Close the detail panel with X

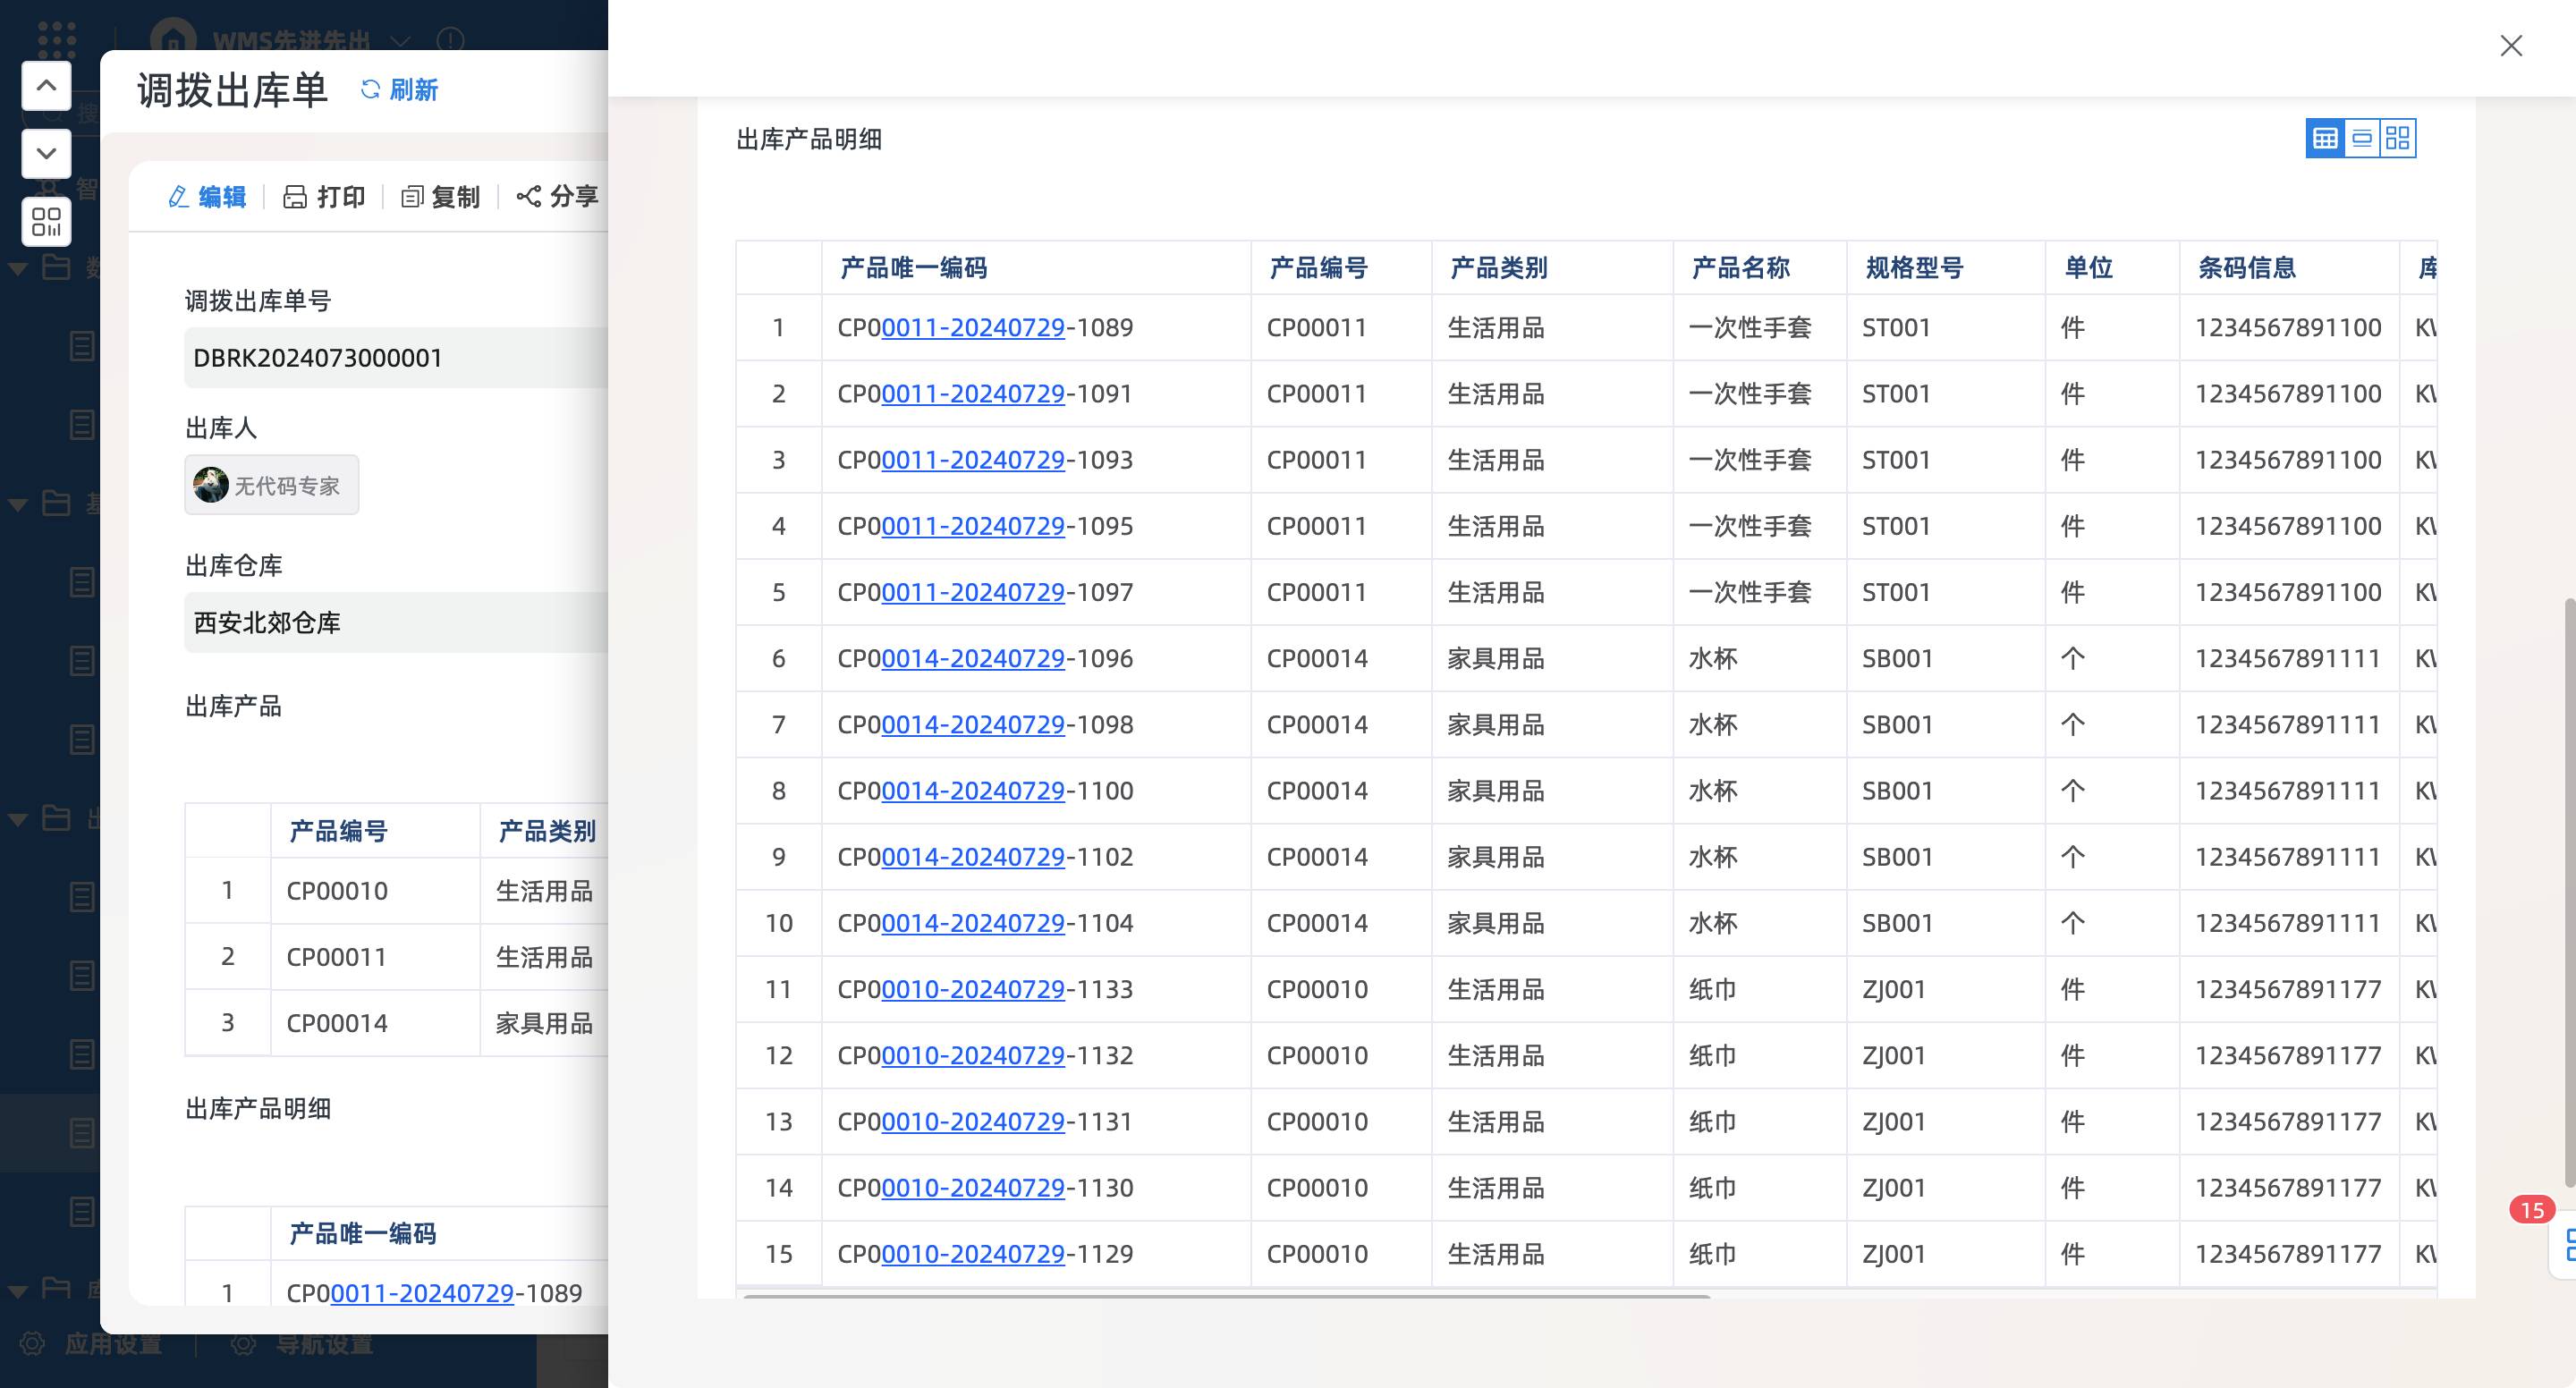[2510, 46]
